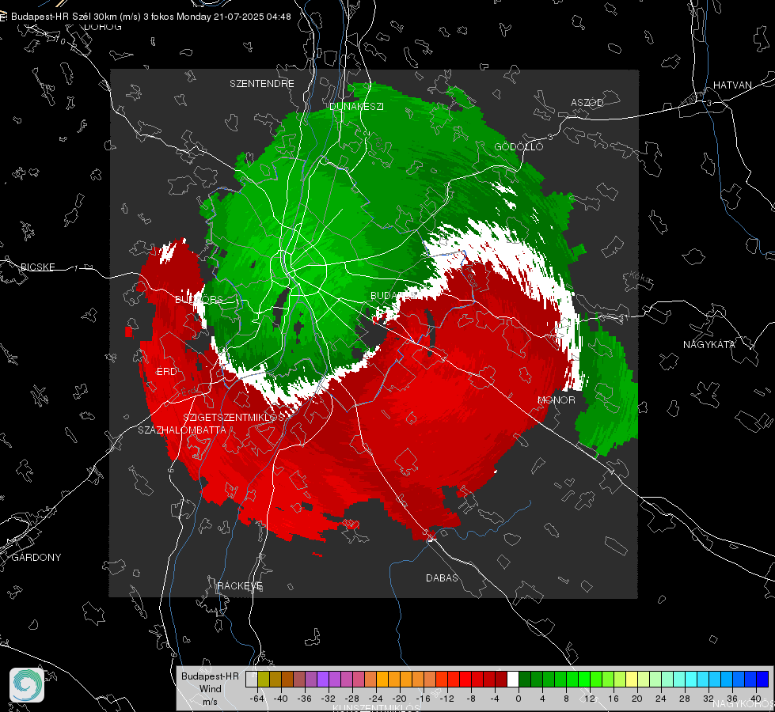Image resolution: width=775 pixels, height=712 pixels.
Task: Click the SZÁZHALOMBATTA town label
Action: click(182, 430)
